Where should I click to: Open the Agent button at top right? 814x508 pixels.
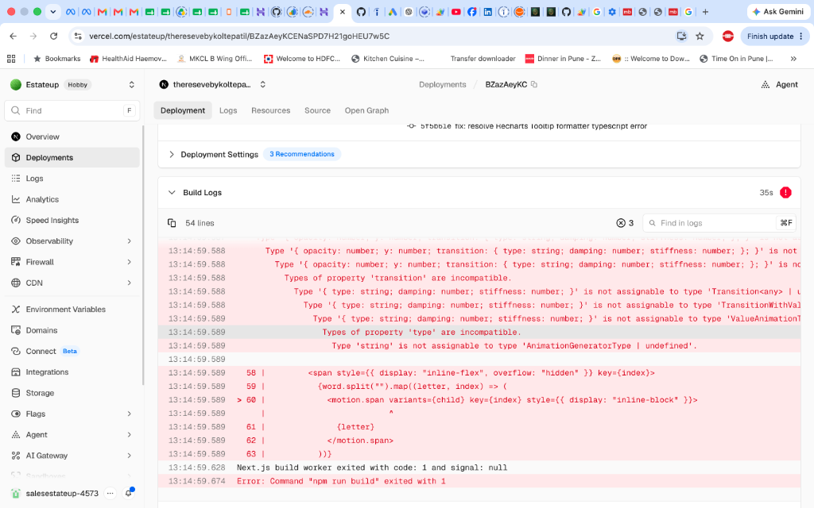coord(779,84)
